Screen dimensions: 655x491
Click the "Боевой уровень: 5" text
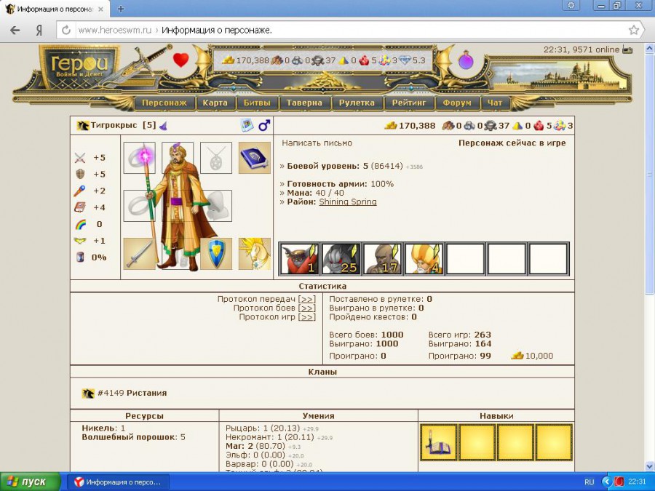click(x=328, y=166)
